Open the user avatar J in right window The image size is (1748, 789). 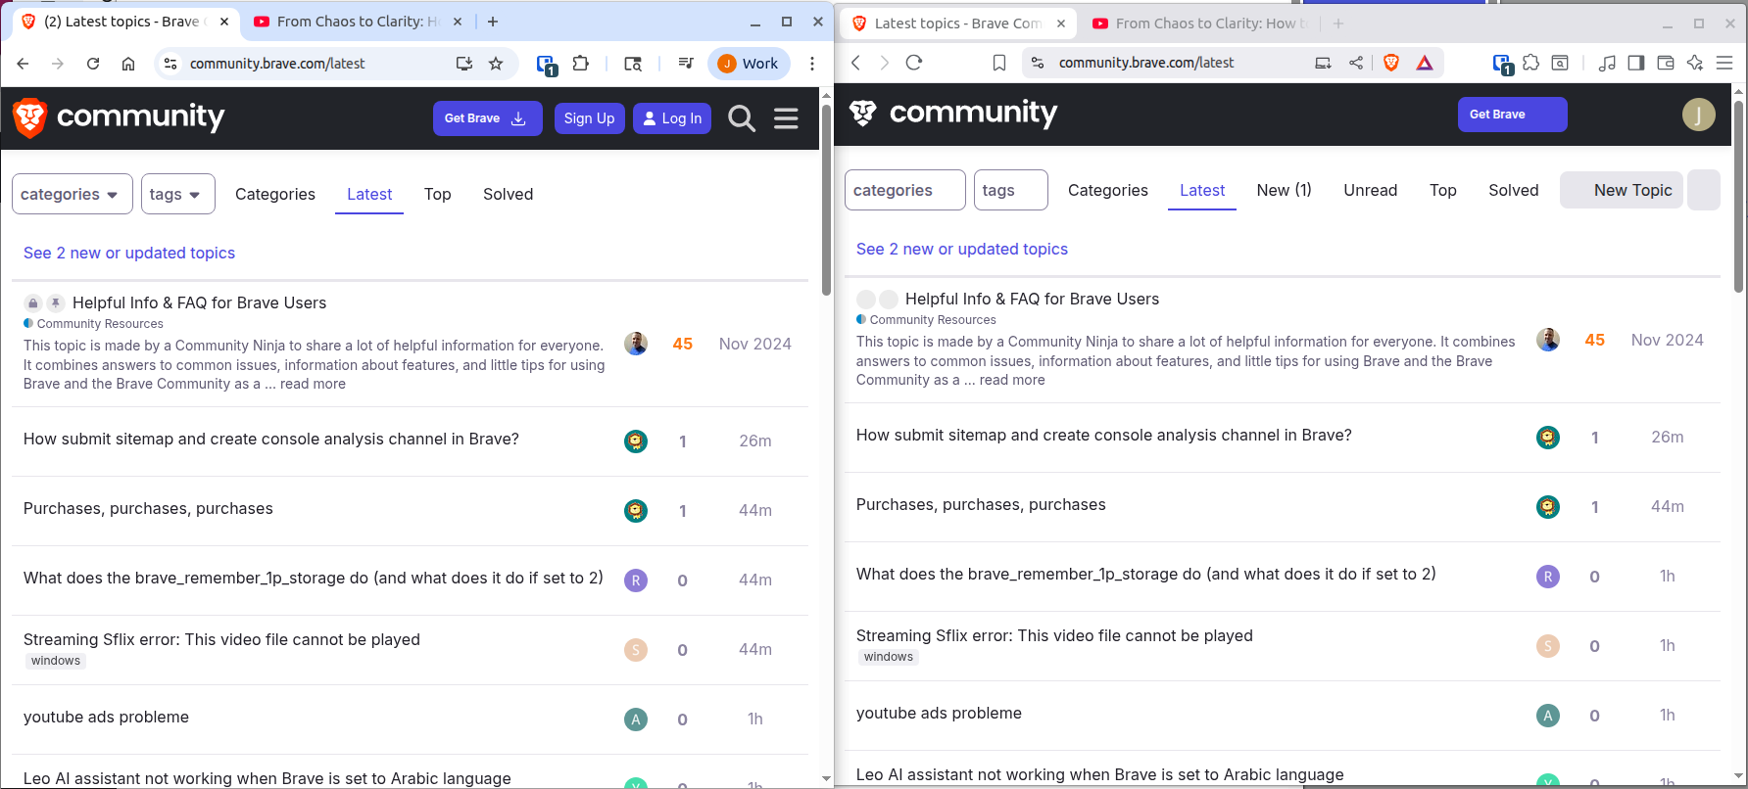(x=1699, y=115)
